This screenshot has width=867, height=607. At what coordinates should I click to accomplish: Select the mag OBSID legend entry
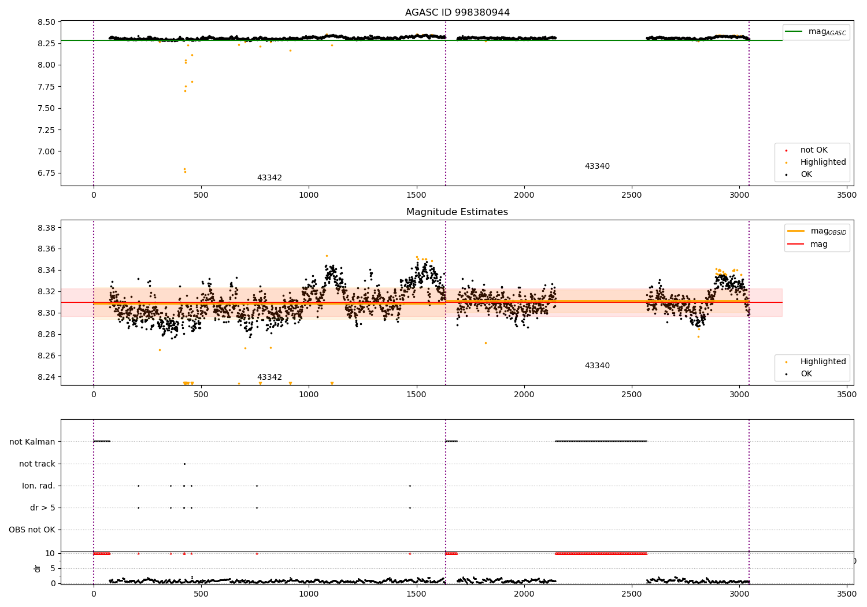pyautogui.click(x=817, y=231)
